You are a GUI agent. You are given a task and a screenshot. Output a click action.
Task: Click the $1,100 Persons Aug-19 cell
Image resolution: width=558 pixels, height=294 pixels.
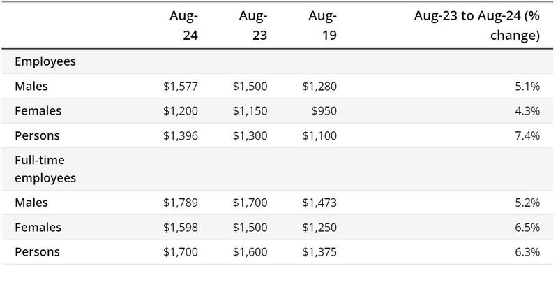[319, 135]
